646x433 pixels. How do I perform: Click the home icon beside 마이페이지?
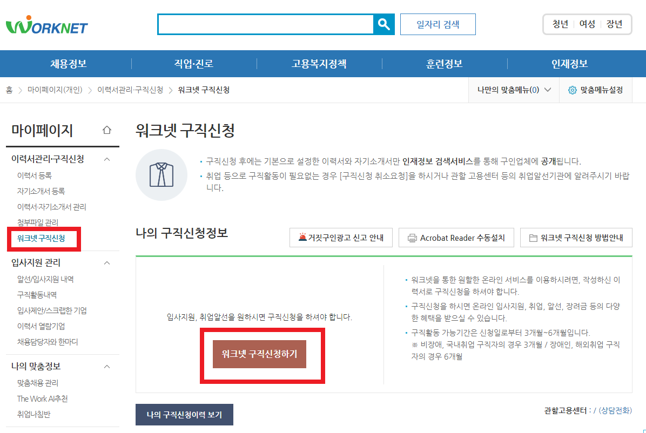107,130
